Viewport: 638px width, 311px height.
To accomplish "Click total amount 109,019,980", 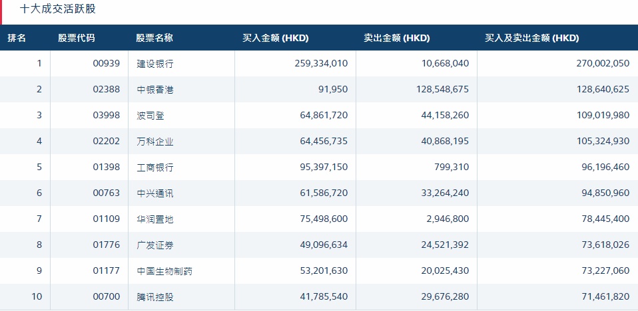I will (x=603, y=116).
